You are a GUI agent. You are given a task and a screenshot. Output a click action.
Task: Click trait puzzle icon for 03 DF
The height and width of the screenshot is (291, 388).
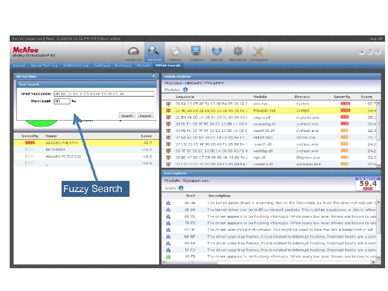[x=168, y=229]
